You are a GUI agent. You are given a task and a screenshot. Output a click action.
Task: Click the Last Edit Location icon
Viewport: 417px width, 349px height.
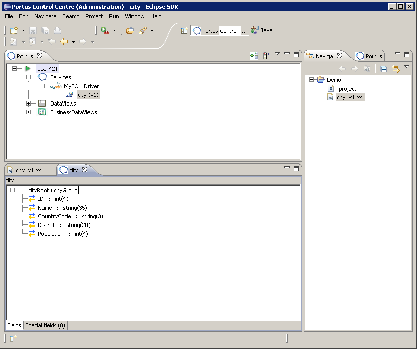pyautogui.click(x=52, y=42)
